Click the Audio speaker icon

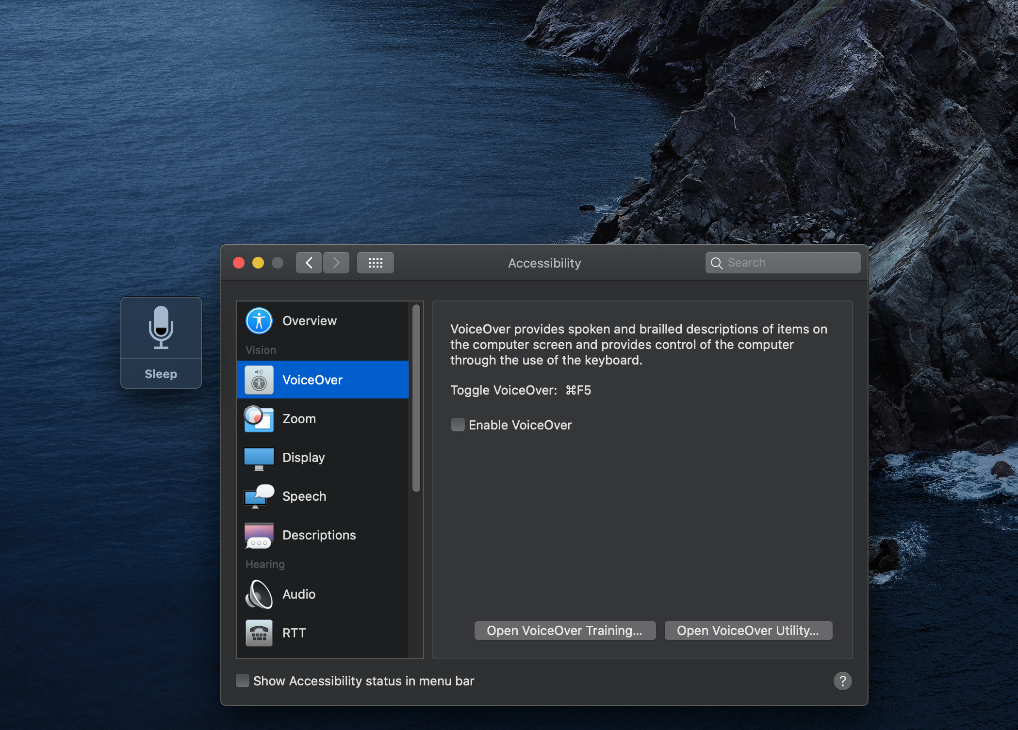coord(259,594)
